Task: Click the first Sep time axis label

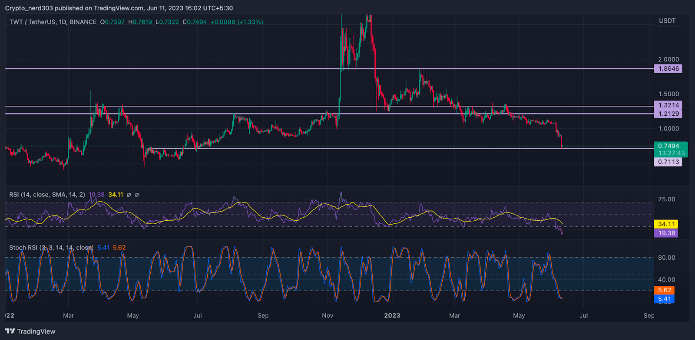Action: click(263, 315)
